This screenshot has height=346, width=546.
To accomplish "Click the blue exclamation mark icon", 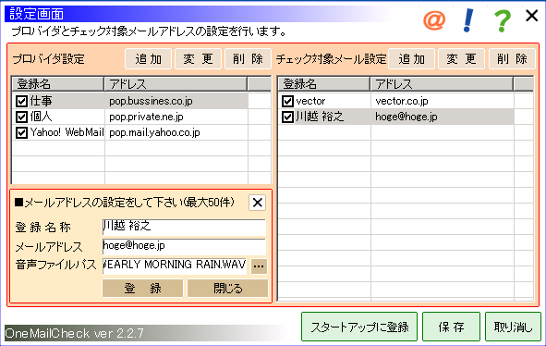I will pos(468,20).
